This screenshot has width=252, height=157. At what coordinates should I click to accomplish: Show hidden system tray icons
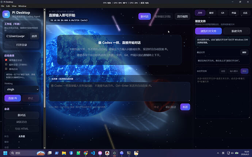pos(218,153)
